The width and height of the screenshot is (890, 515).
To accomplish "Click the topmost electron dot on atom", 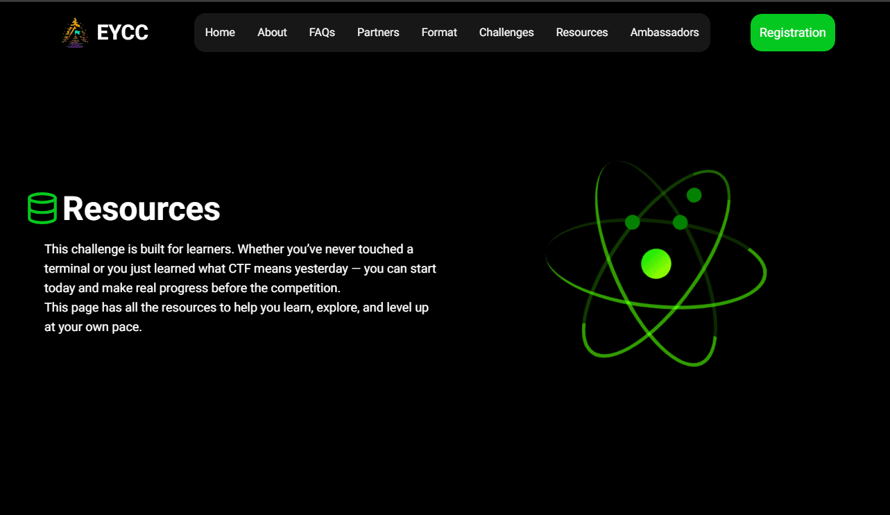I will 694,195.
